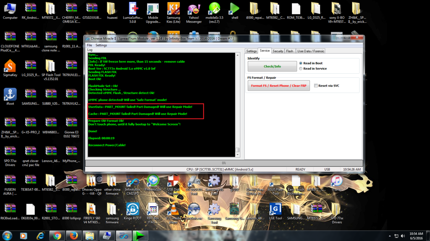Select the Yahoo! Messenger desktop icon
This screenshot has width=430, height=241.
194,13
